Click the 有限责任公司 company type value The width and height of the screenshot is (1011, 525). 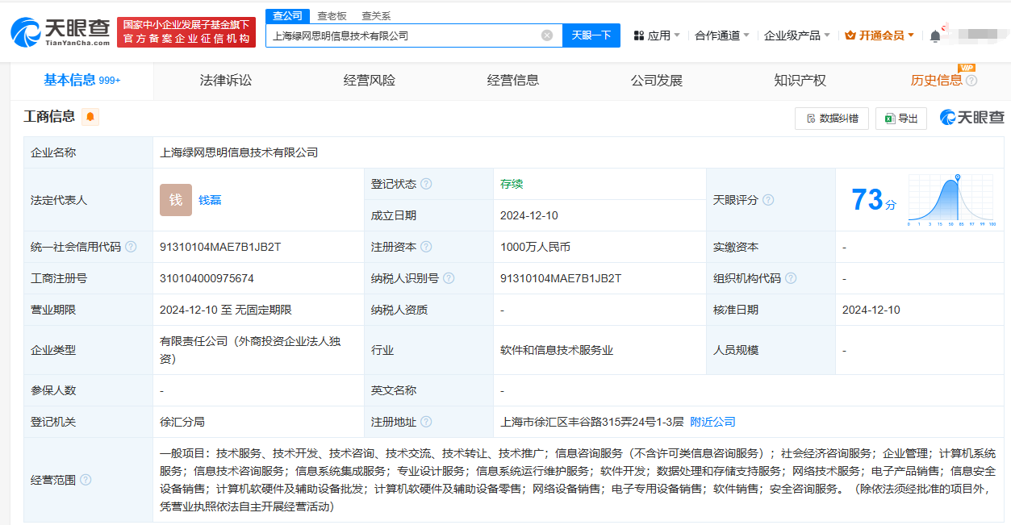point(250,350)
